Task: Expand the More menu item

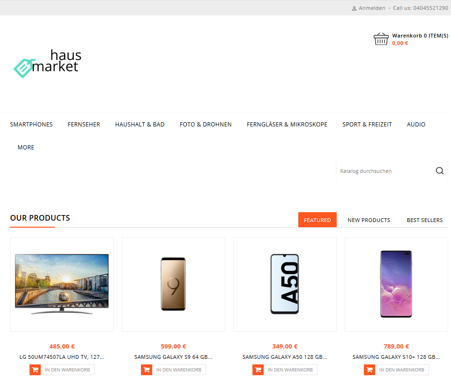Action: [x=26, y=147]
